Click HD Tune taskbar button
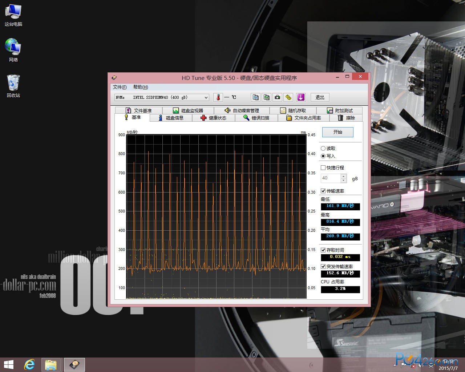This screenshot has height=372, width=465. pos(74,365)
